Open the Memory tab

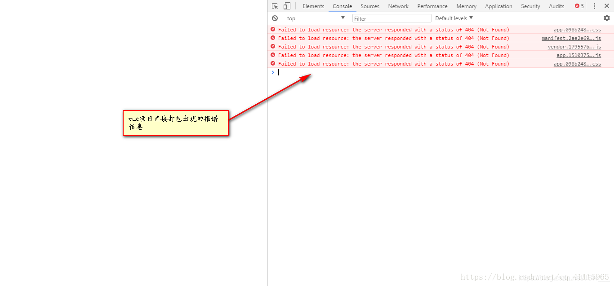[x=466, y=6]
